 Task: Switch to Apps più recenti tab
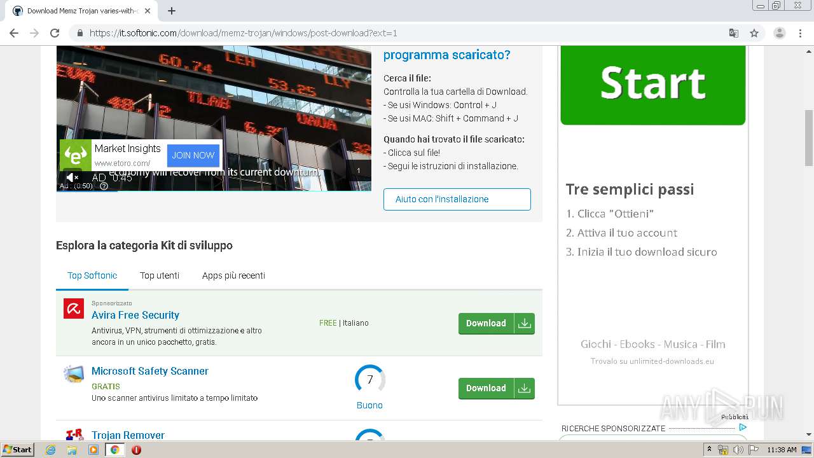pos(233,275)
